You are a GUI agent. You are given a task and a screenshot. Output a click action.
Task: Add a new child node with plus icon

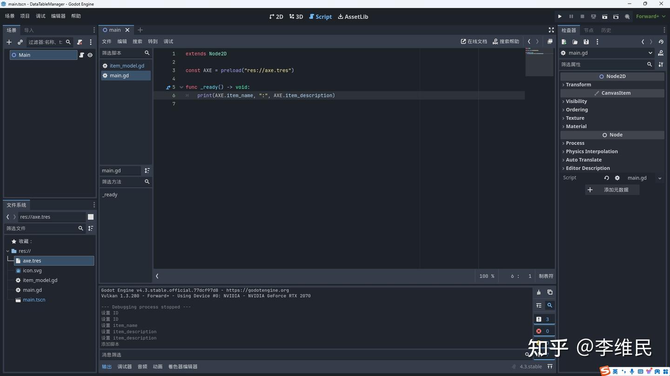(x=9, y=42)
